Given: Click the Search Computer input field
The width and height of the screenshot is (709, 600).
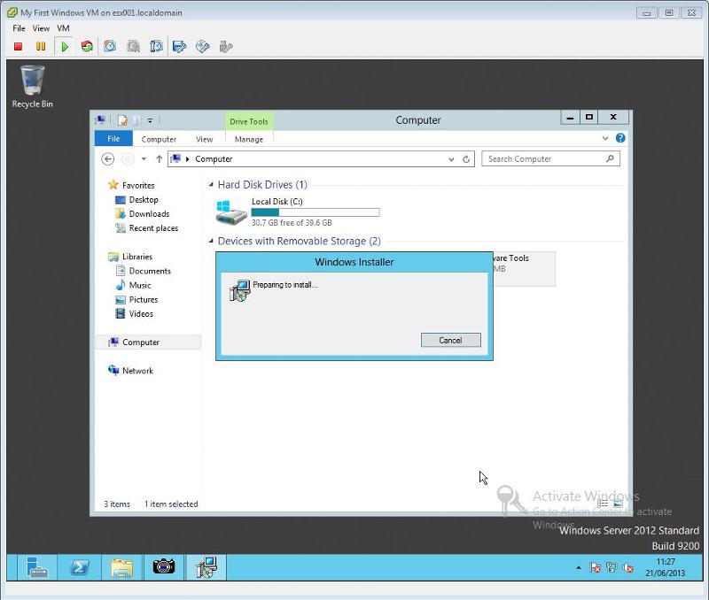Looking at the screenshot, I should point(550,159).
